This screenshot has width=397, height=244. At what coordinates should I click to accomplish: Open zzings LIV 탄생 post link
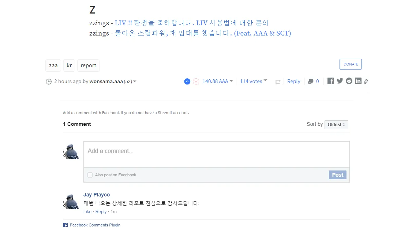point(191,23)
